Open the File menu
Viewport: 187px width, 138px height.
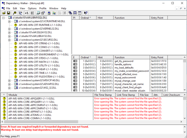pos(8,8)
